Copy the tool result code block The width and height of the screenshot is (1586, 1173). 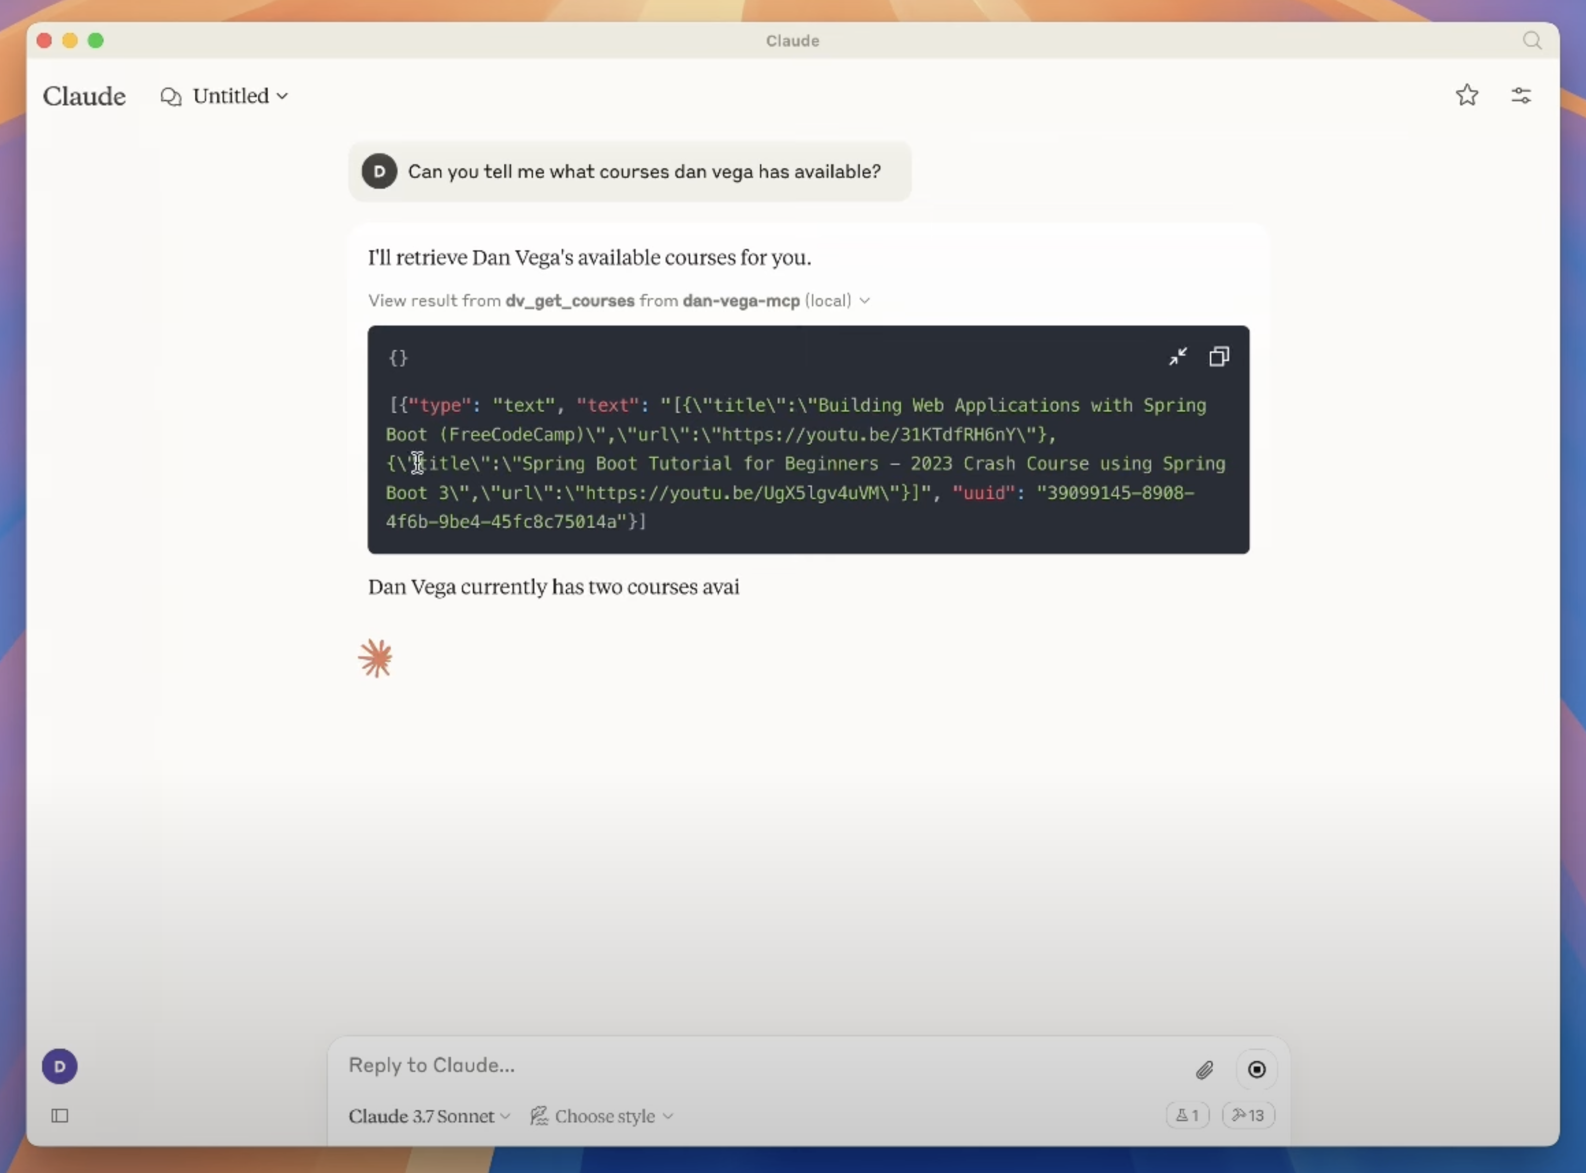(1220, 357)
